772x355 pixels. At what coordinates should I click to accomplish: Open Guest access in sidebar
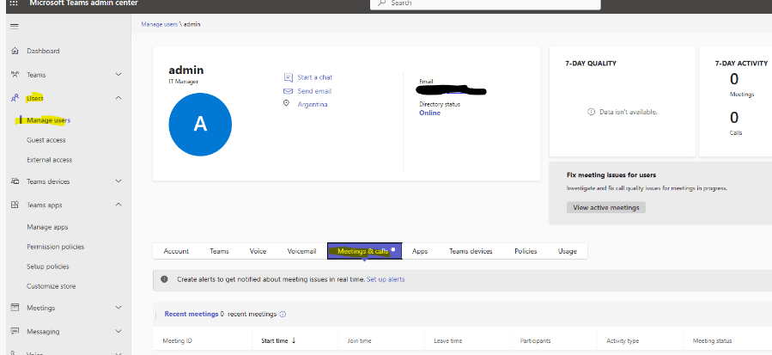[46, 140]
